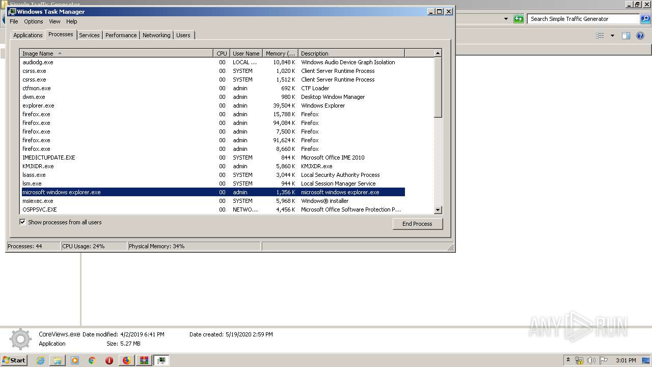Select the microsoft windows explorer.exe row
Image resolution: width=652 pixels, height=367 pixels.
[x=213, y=192]
